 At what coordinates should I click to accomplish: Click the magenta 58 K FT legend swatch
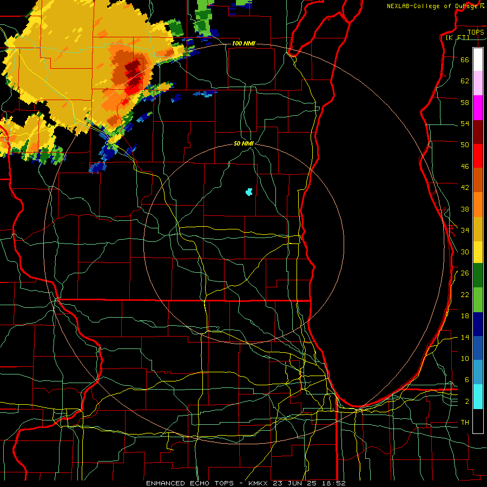coord(478,108)
